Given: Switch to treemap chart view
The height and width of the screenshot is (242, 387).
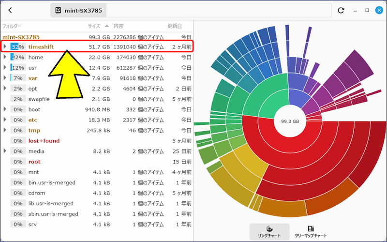Looking at the screenshot, I should click(311, 231).
